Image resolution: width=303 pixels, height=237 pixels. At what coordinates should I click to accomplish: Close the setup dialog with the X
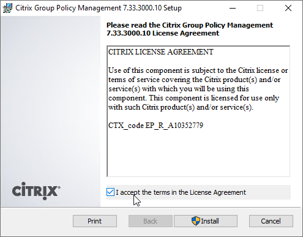[x=288, y=8]
